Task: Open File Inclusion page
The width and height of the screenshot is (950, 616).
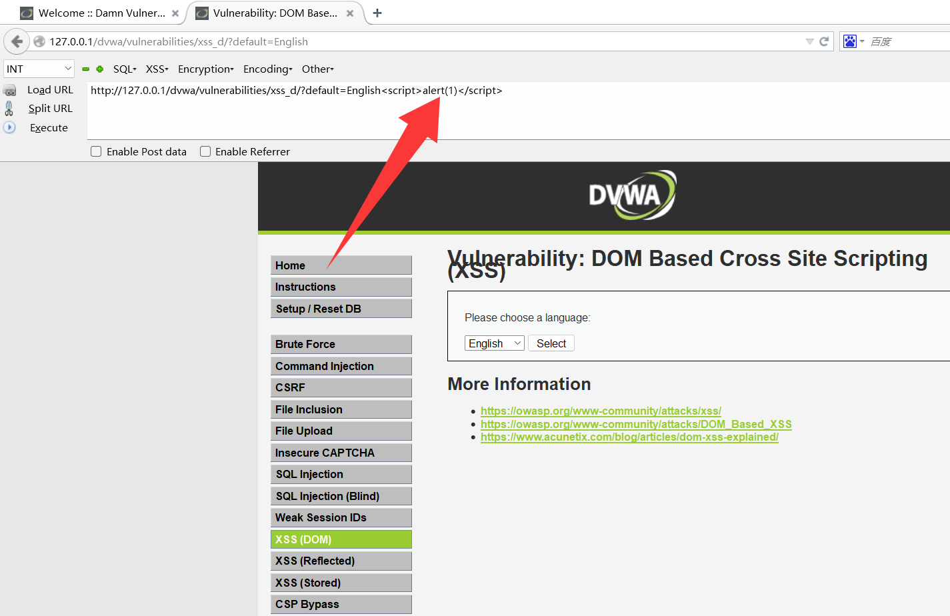Action: pyautogui.click(x=341, y=409)
